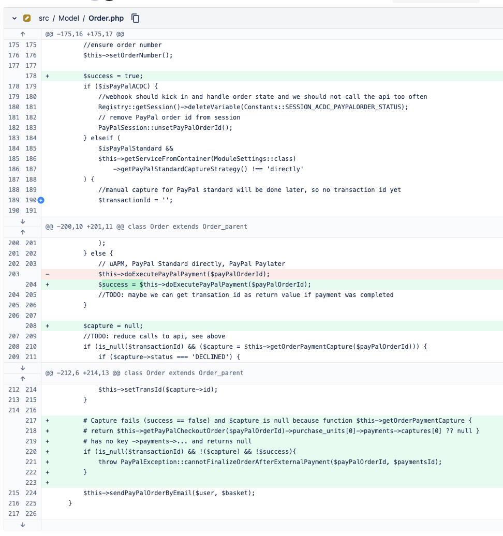Image resolution: width=503 pixels, height=536 pixels.
Task: Expand hidden lines above line 212
Action: coord(22,378)
